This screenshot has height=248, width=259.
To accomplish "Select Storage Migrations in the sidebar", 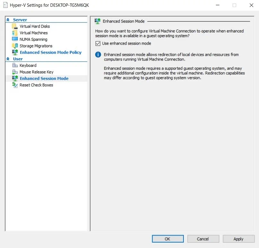I will click(36, 46).
